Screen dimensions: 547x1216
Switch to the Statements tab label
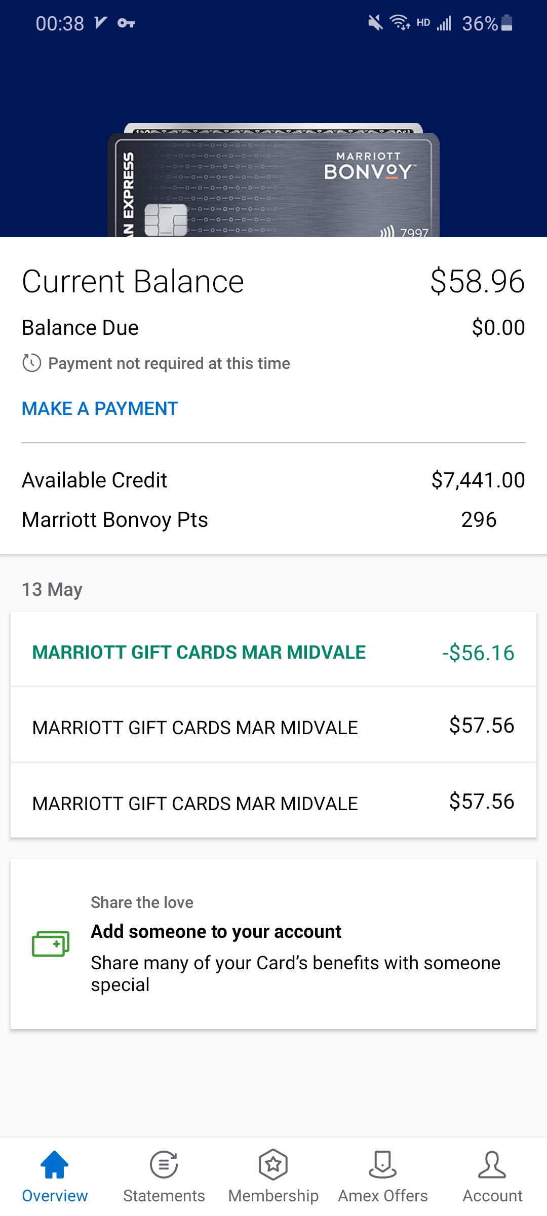pos(164,1196)
